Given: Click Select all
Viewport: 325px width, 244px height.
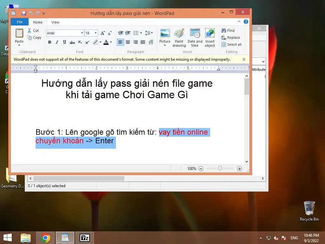Looking at the screenshot, I should point(231,44).
